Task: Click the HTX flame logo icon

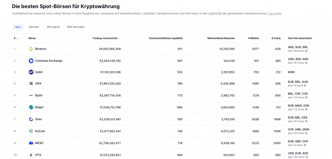Action: point(31,155)
